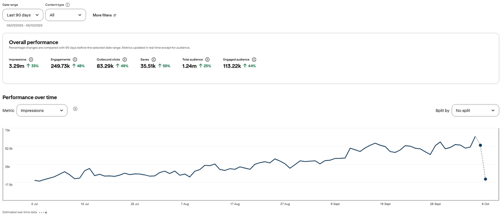502x215 pixels.
Task: Click the Overall performance heading
Action: (x=33, y=42)
